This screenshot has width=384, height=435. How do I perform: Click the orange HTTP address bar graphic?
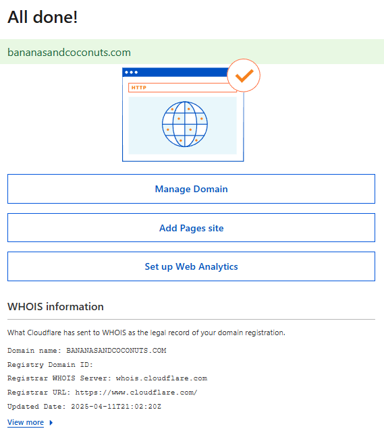tap(182, 88)
